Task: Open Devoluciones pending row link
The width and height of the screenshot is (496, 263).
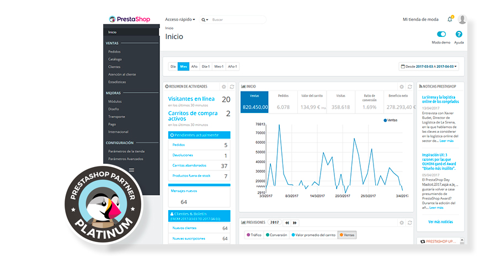Action: [183, 155]
